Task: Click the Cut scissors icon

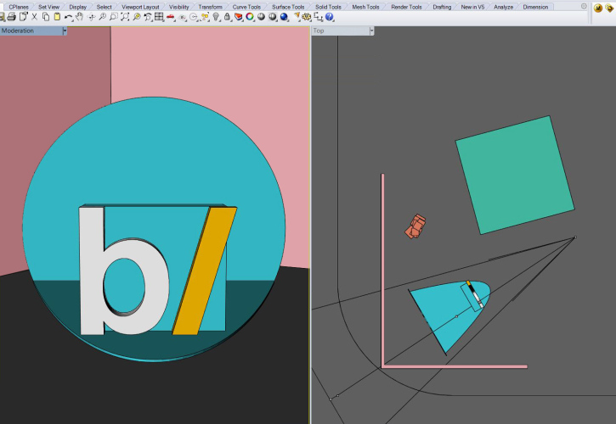Action: point(35,17)
